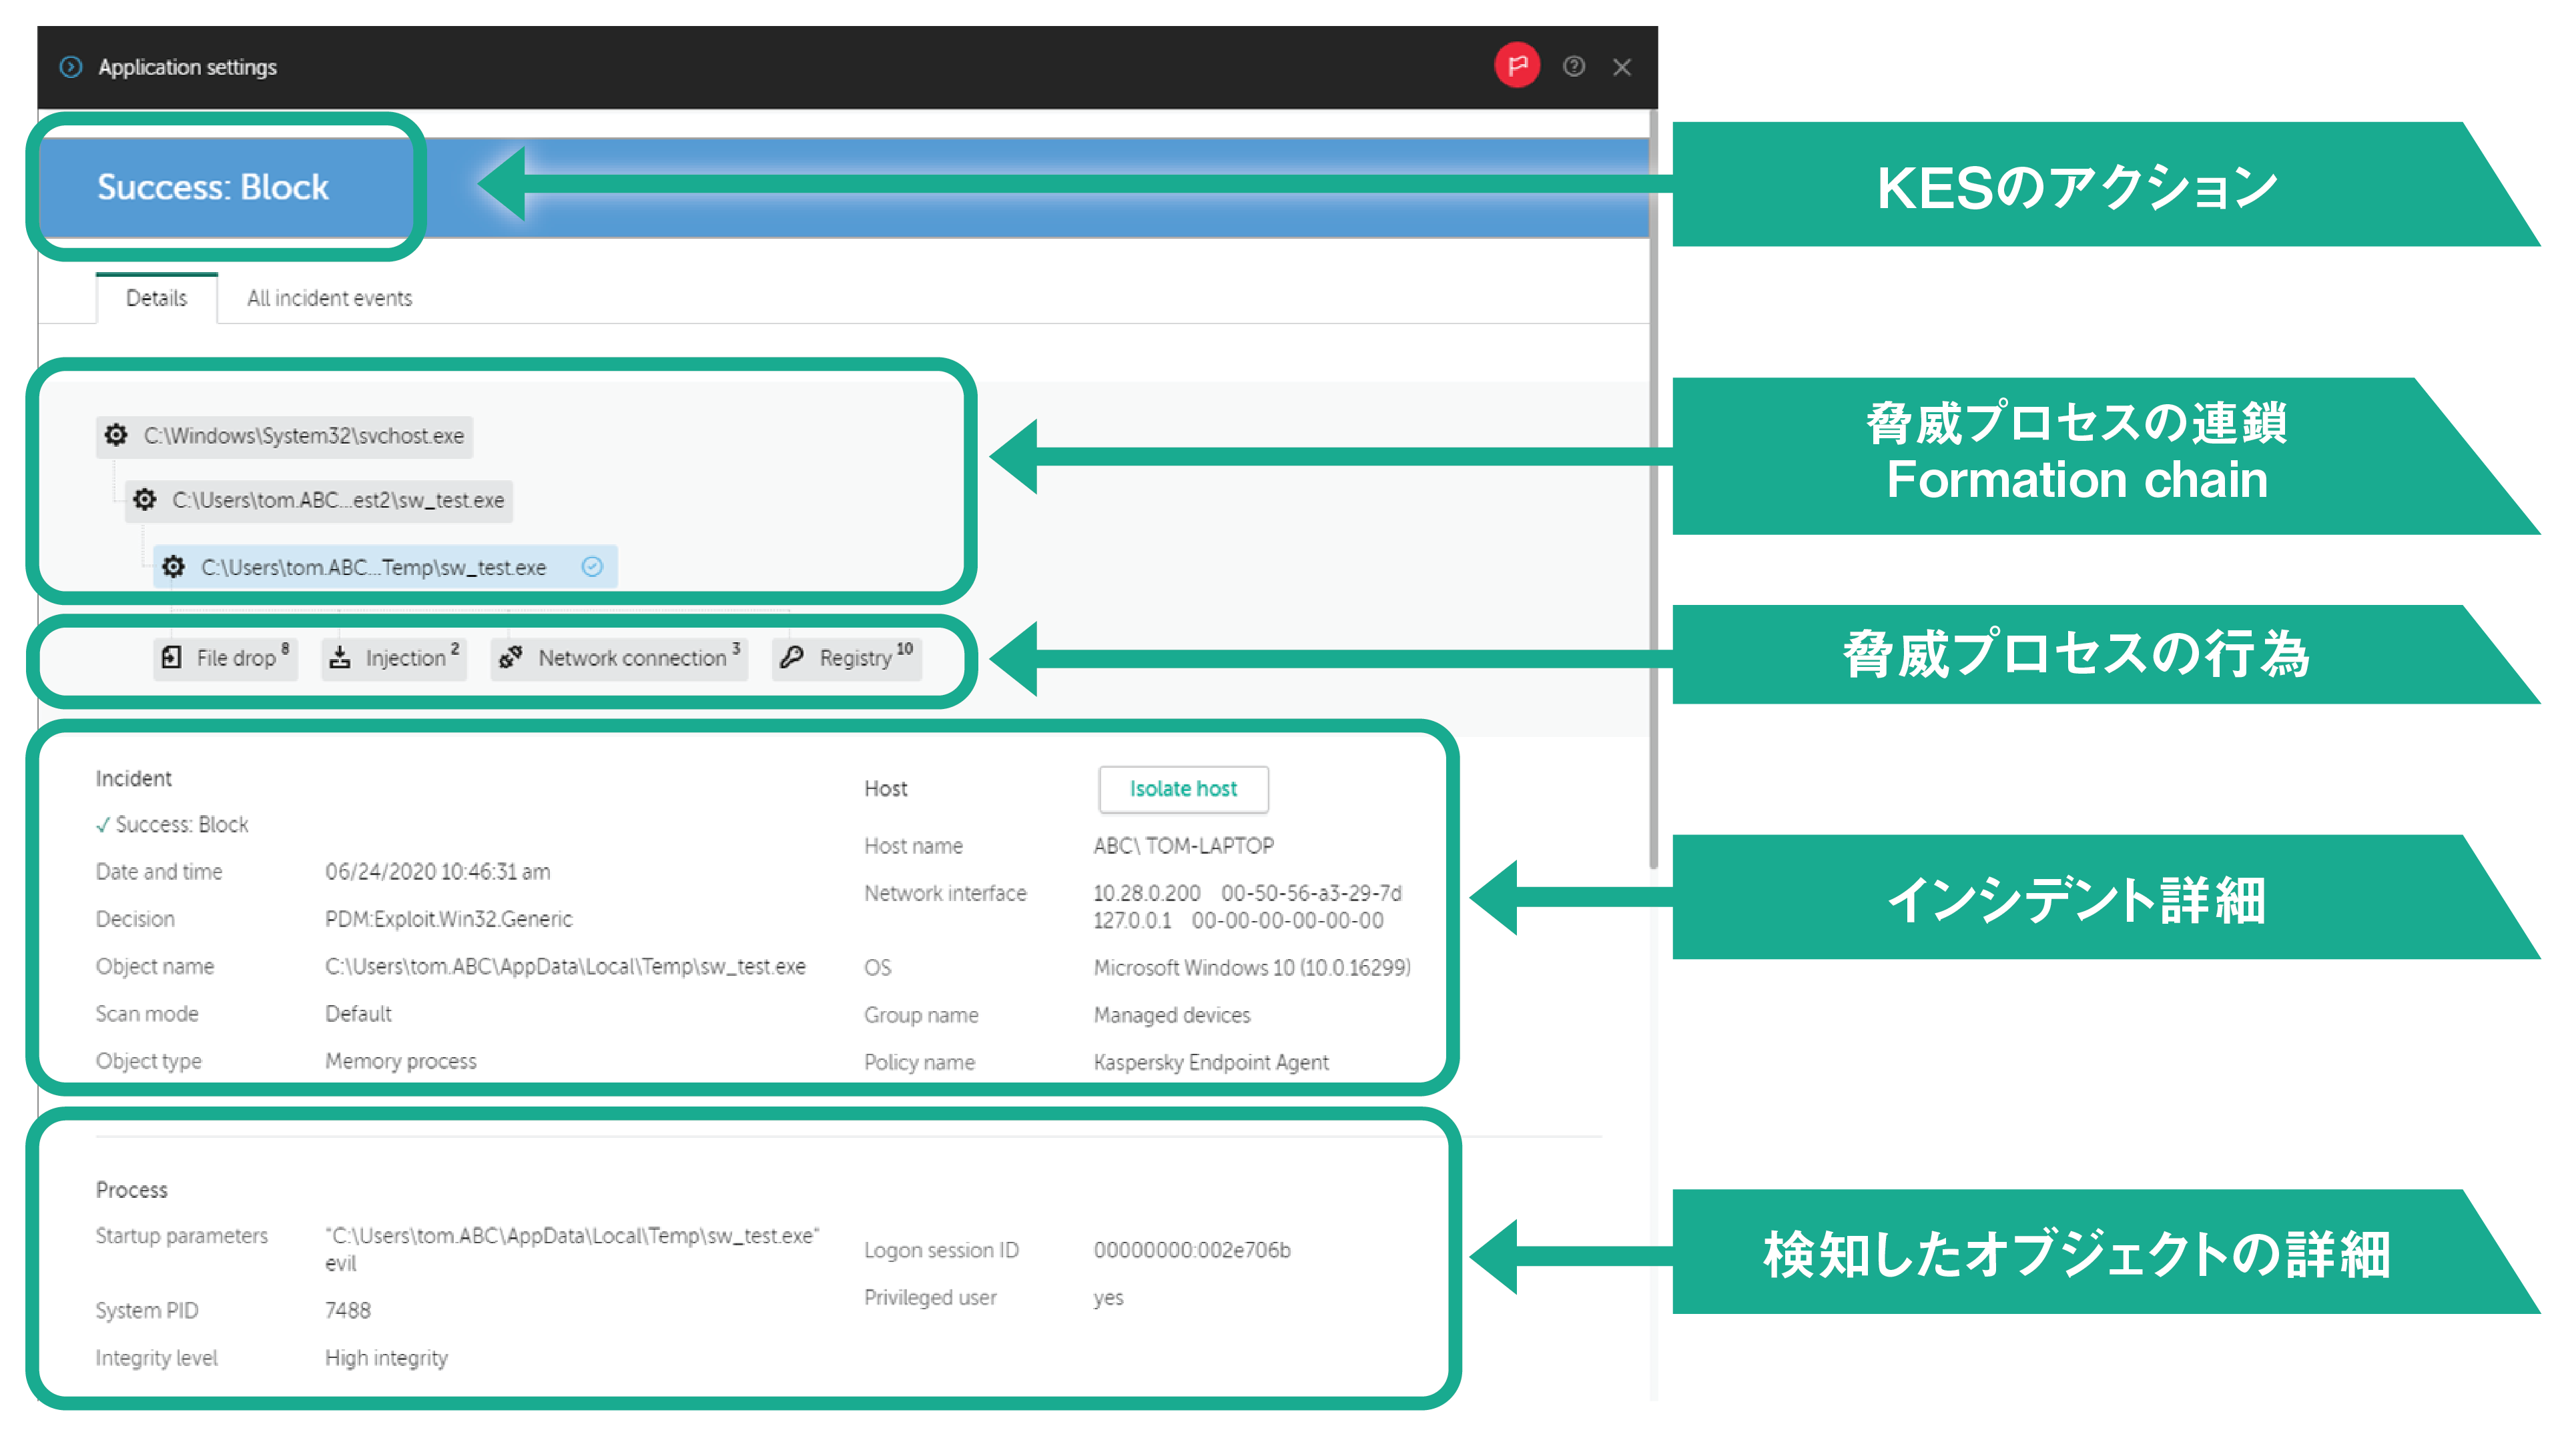Click the Process section heading
Screen dimensions: 2576x1440
tap(131, 1190)
